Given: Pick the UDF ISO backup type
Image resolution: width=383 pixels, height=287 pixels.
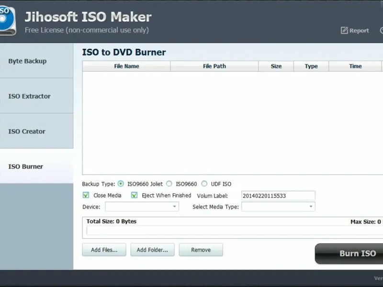Looking at the screenshot, I should (x=204, y=184).
